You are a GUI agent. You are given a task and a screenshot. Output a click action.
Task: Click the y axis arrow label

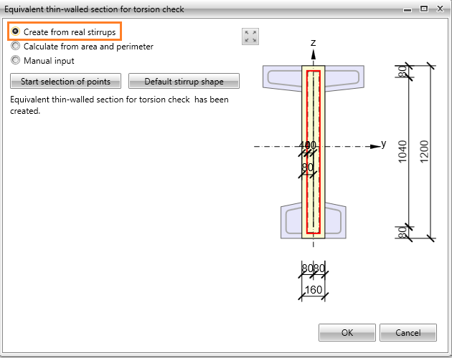[x=383, y=143]
